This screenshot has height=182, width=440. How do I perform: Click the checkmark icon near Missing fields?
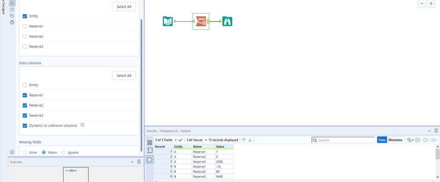pos(12,152)
